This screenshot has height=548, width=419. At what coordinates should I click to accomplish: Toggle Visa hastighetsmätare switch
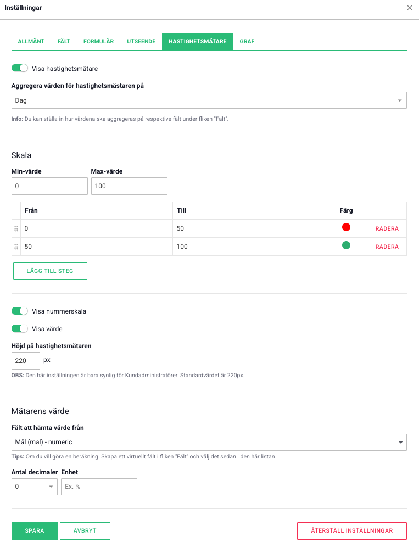pyautogui.click(x=20, y=69)
